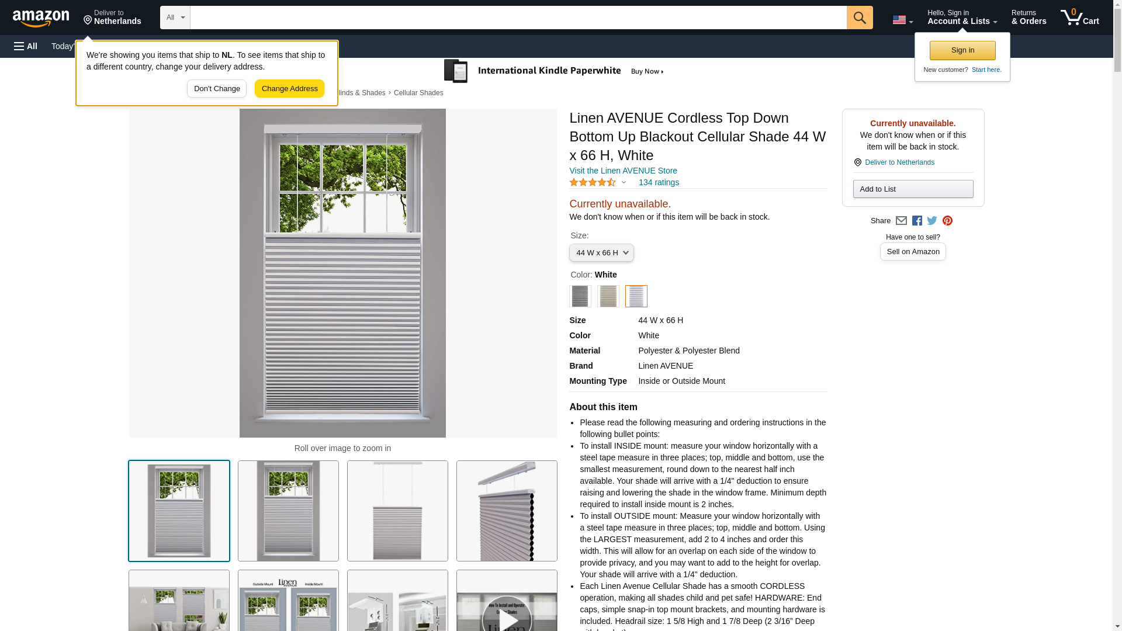This screenshot has height=631, width=1122.
Task: Open the country flag language selector
Action: (902, 20)
